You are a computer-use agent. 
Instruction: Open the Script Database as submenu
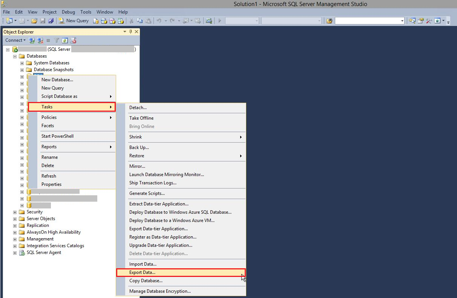72,96
